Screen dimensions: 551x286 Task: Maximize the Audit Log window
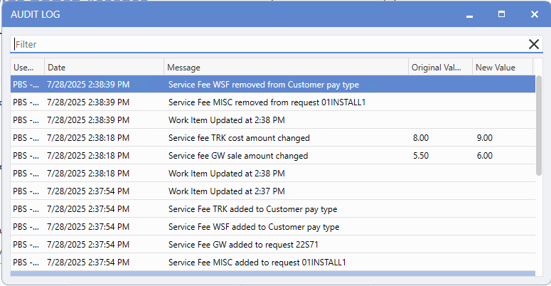coord(502,14)
